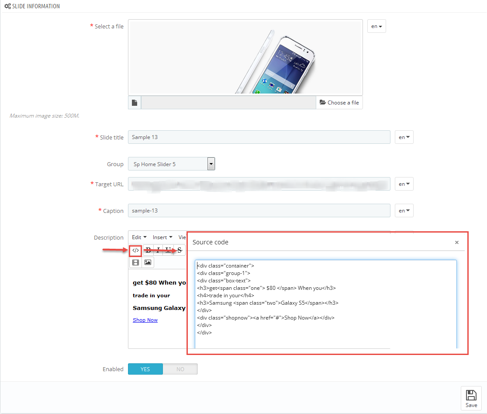Toggle strikethrough formatting in description editor
This screenshot has width=487, height=414.
pos(179,250)
